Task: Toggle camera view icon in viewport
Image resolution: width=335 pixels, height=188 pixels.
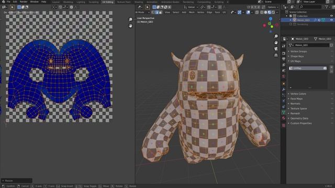Action: [276, 49]
